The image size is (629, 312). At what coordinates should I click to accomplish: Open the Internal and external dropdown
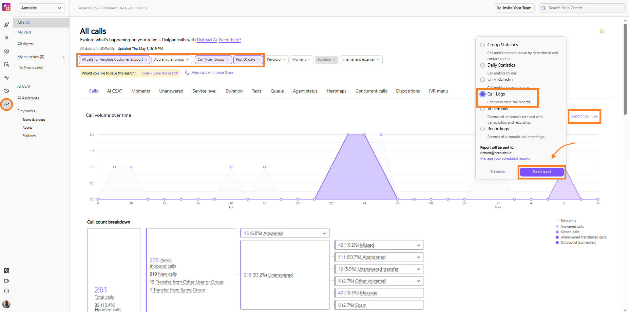click(361, 60)
